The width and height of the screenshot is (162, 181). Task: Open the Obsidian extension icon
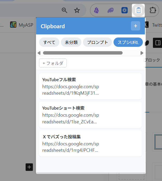click(96, 10)
